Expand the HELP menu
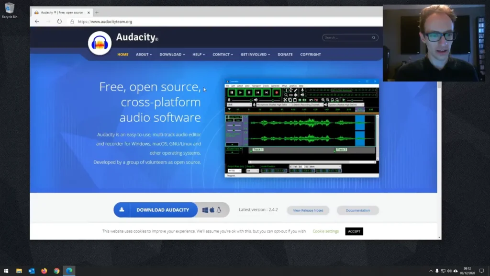The image size is (490, 276). [199, 55]
